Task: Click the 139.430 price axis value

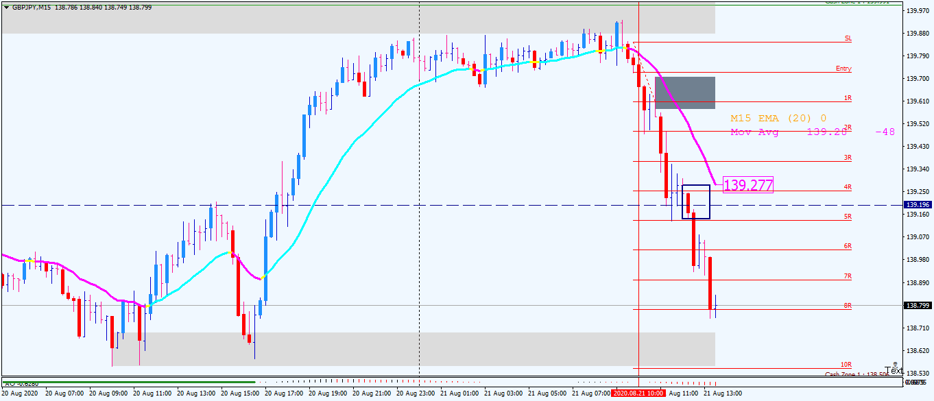Action: 917,147
